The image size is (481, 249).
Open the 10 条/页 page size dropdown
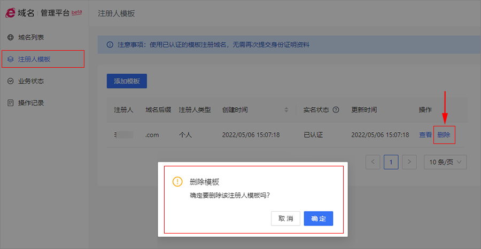(x=445, y=162)
